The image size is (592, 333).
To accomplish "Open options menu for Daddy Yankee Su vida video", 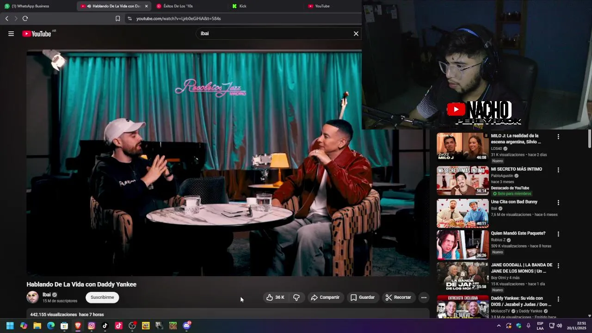I will (558, 299).
